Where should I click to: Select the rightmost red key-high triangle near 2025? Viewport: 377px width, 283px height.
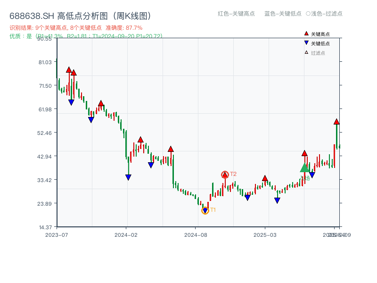(305, 153)
